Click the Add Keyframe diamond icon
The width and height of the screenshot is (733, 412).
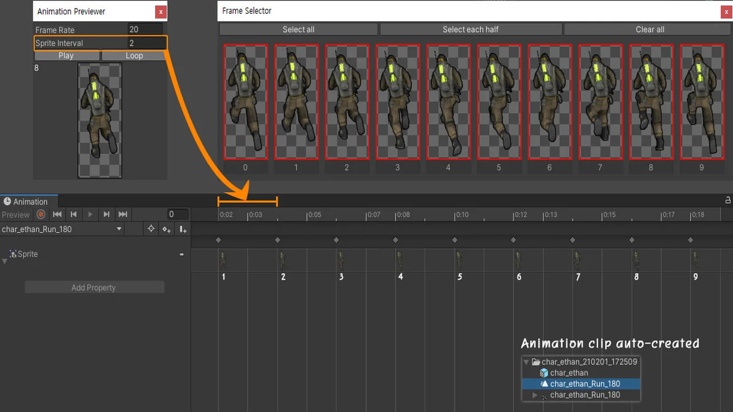coord(166,229)
